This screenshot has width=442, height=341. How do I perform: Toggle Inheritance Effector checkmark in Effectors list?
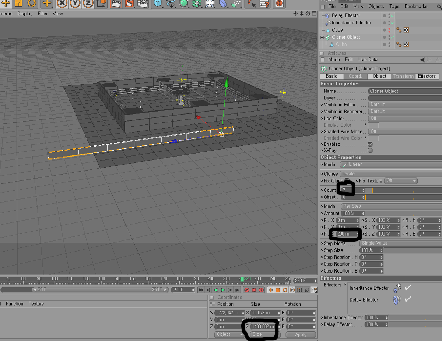[x=408, y=288]
